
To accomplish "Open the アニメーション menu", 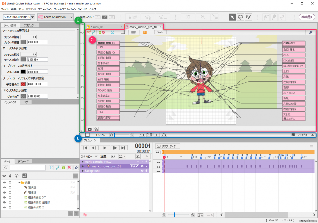I will point(45,9).
